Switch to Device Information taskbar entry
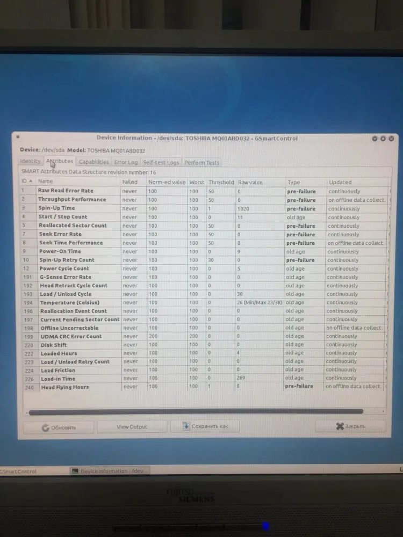403x537 pixels. 110,471
